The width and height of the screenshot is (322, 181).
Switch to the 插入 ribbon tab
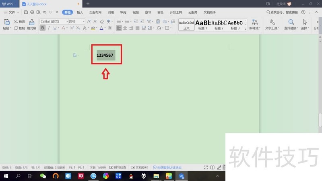pyautogui.click(x=80, y=12)
